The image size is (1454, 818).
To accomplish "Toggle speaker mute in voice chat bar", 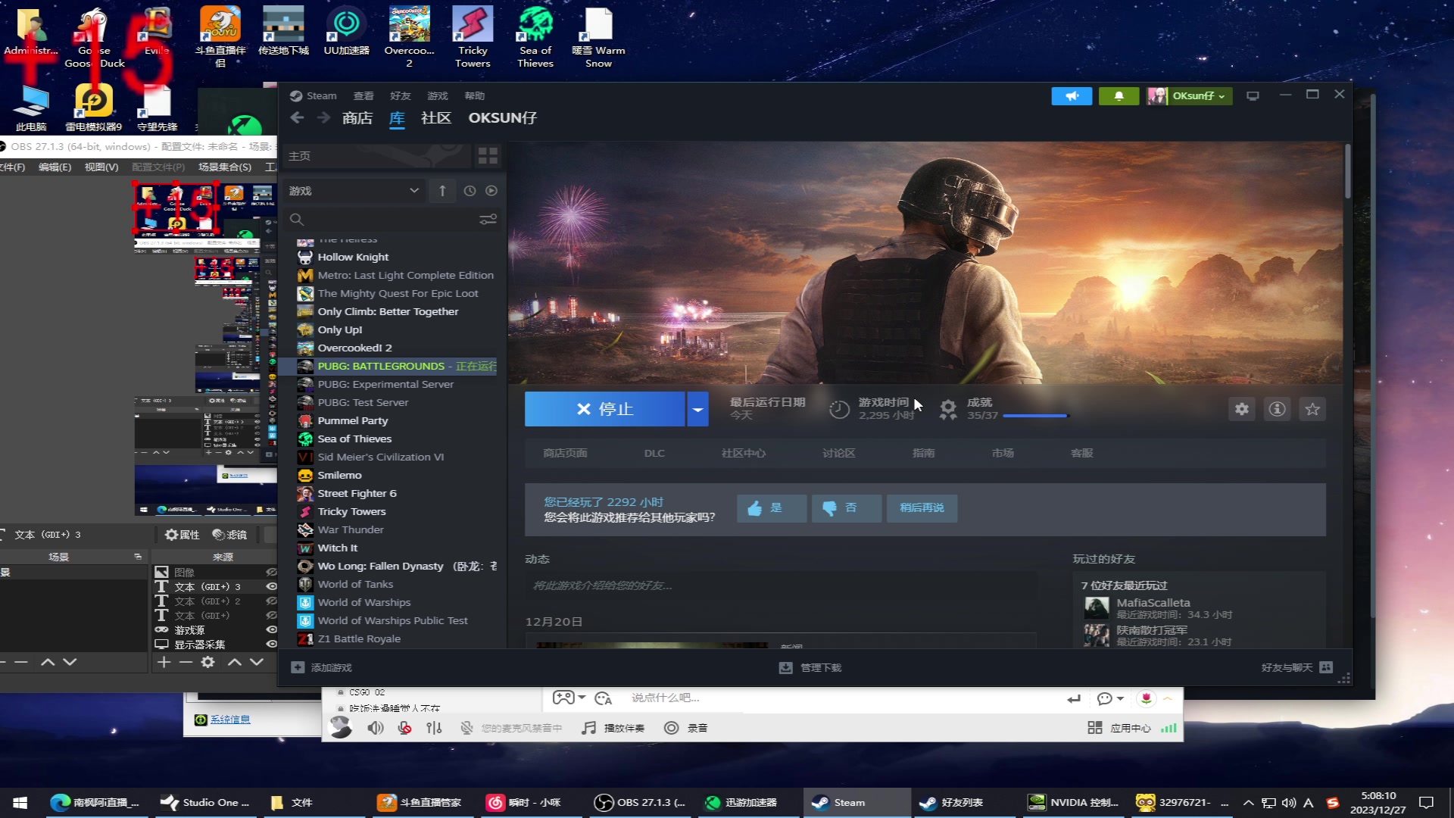I will coord(376,728).
